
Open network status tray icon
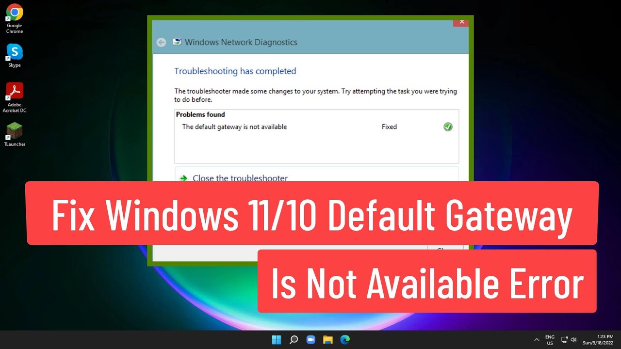[x=565, y=340]
